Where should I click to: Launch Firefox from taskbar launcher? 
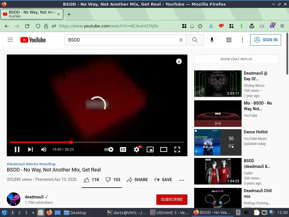[x=49, y=212]
